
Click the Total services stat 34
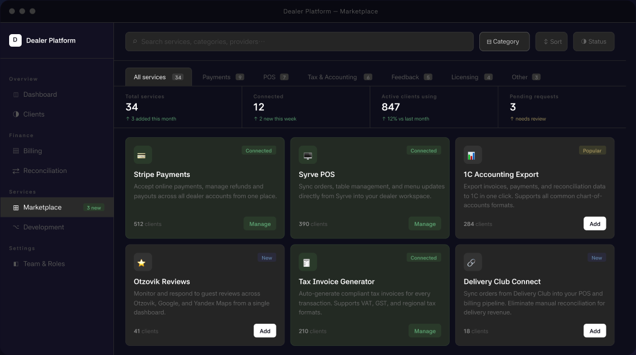[132, 108]
